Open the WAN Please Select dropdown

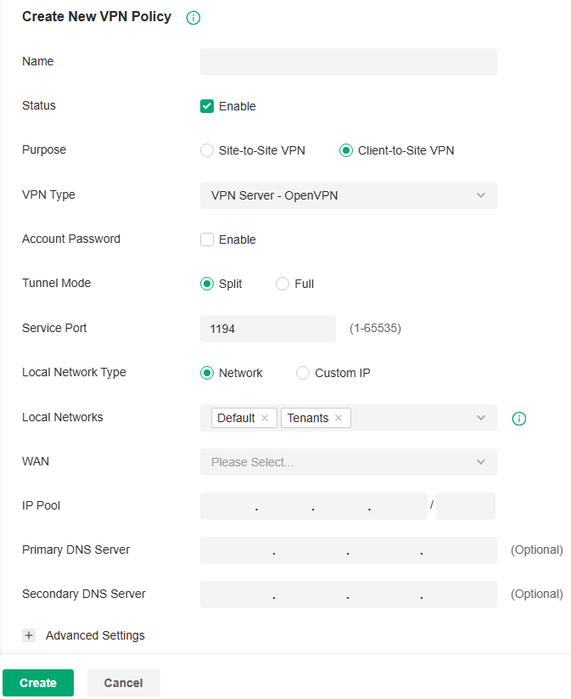(x=348, y=461)
